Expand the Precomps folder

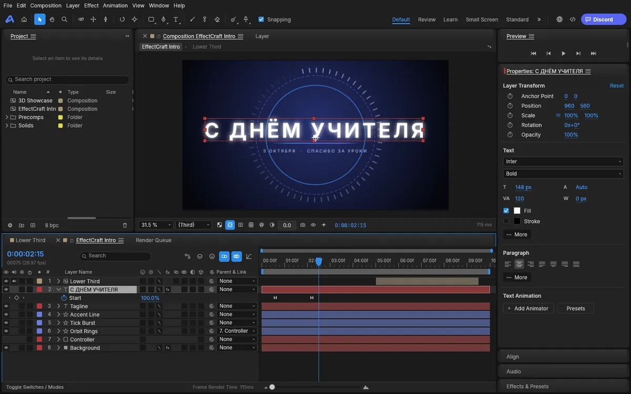[7, 117]
